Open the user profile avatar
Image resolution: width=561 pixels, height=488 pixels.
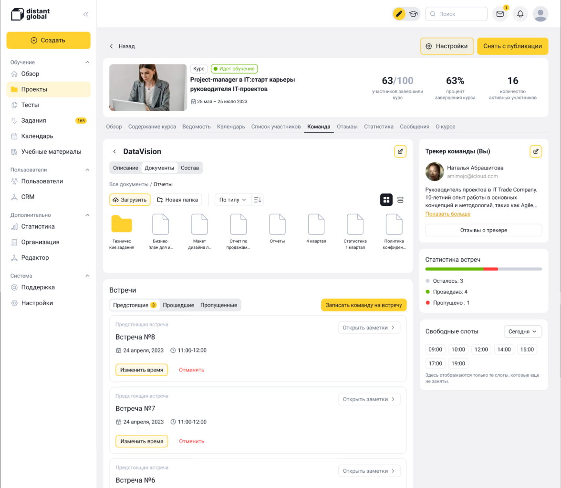coord(540,14)
